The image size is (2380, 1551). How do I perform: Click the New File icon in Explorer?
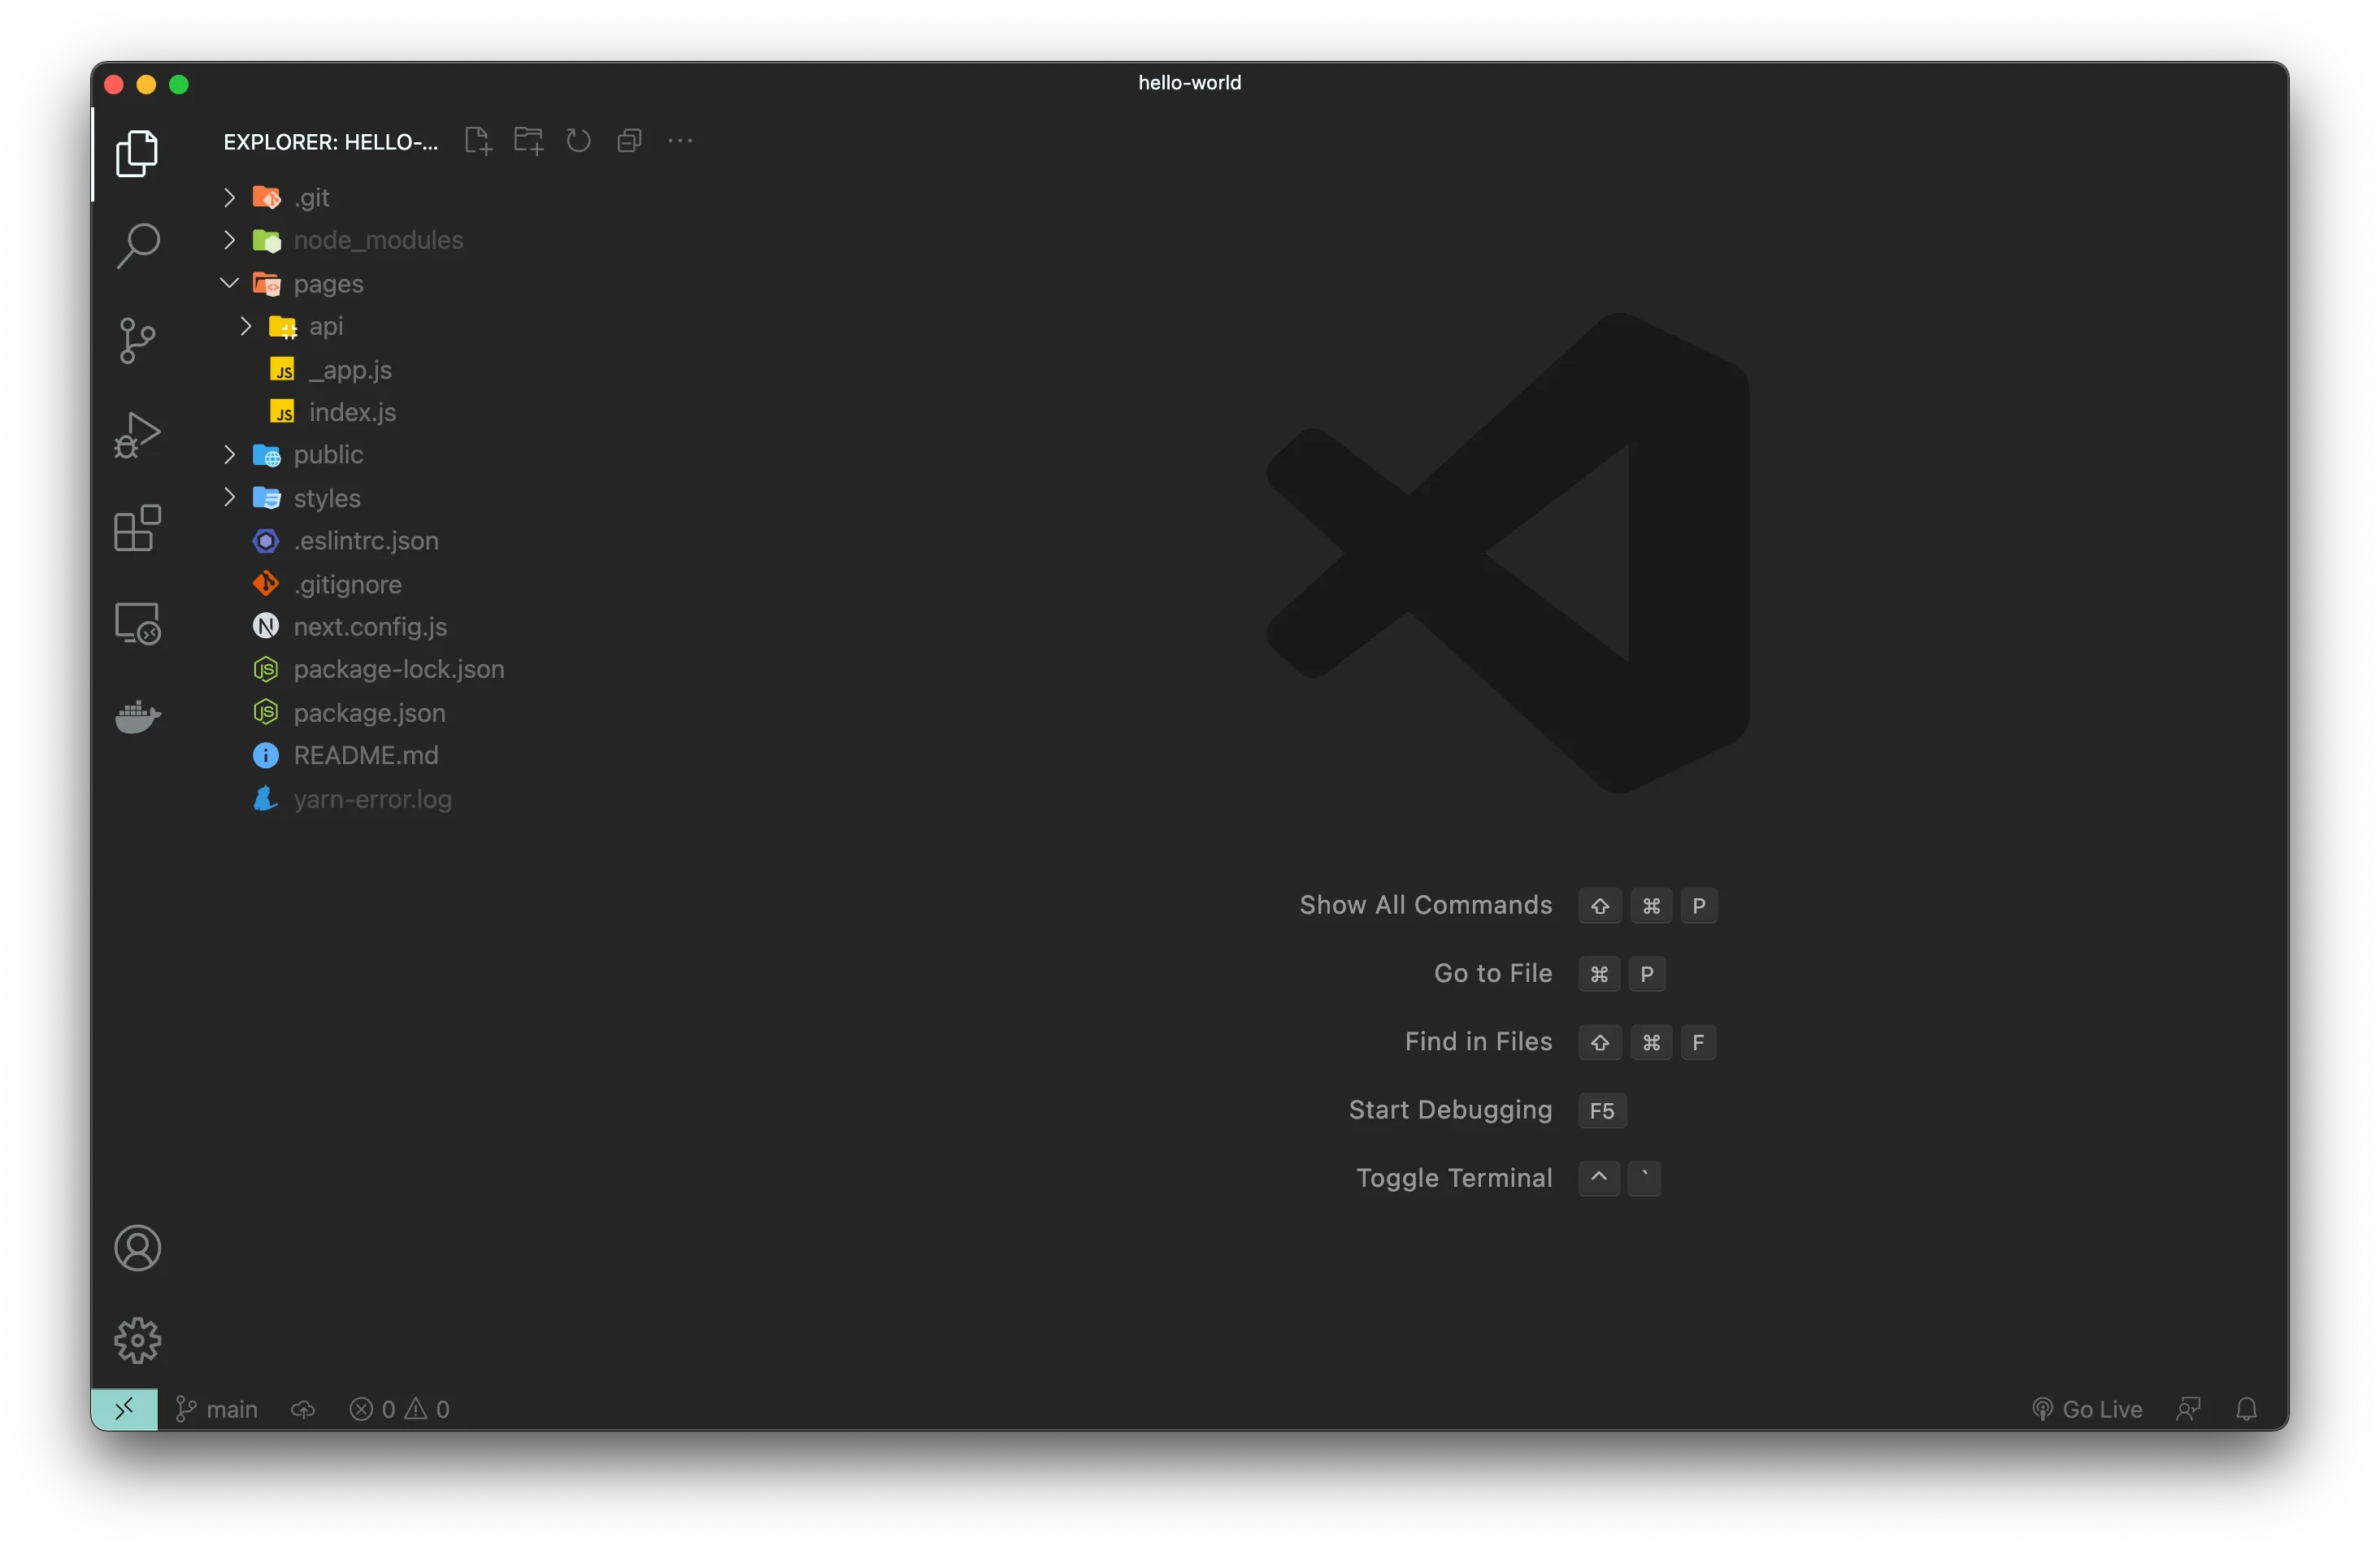[478, 141]
